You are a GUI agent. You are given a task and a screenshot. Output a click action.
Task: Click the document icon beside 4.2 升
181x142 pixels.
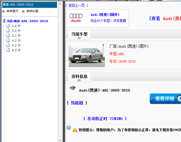8,40
